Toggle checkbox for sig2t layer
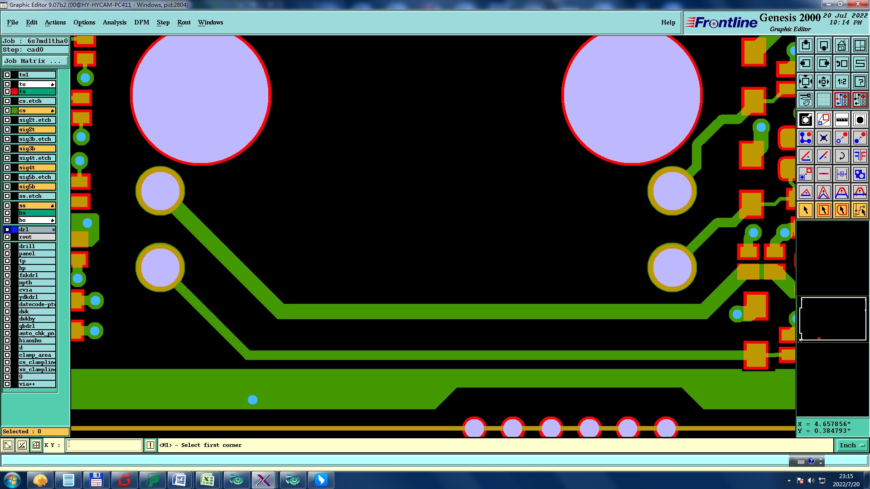870x489 pixels. (7, 129)
